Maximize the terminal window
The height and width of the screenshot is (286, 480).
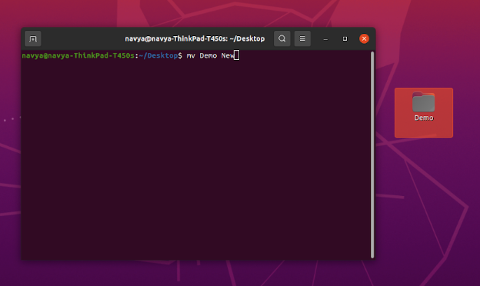click(345, 39)
